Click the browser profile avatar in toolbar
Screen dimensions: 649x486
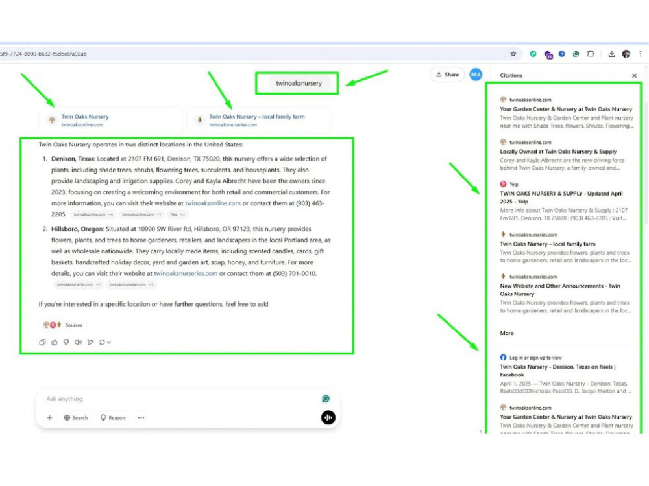626,54
